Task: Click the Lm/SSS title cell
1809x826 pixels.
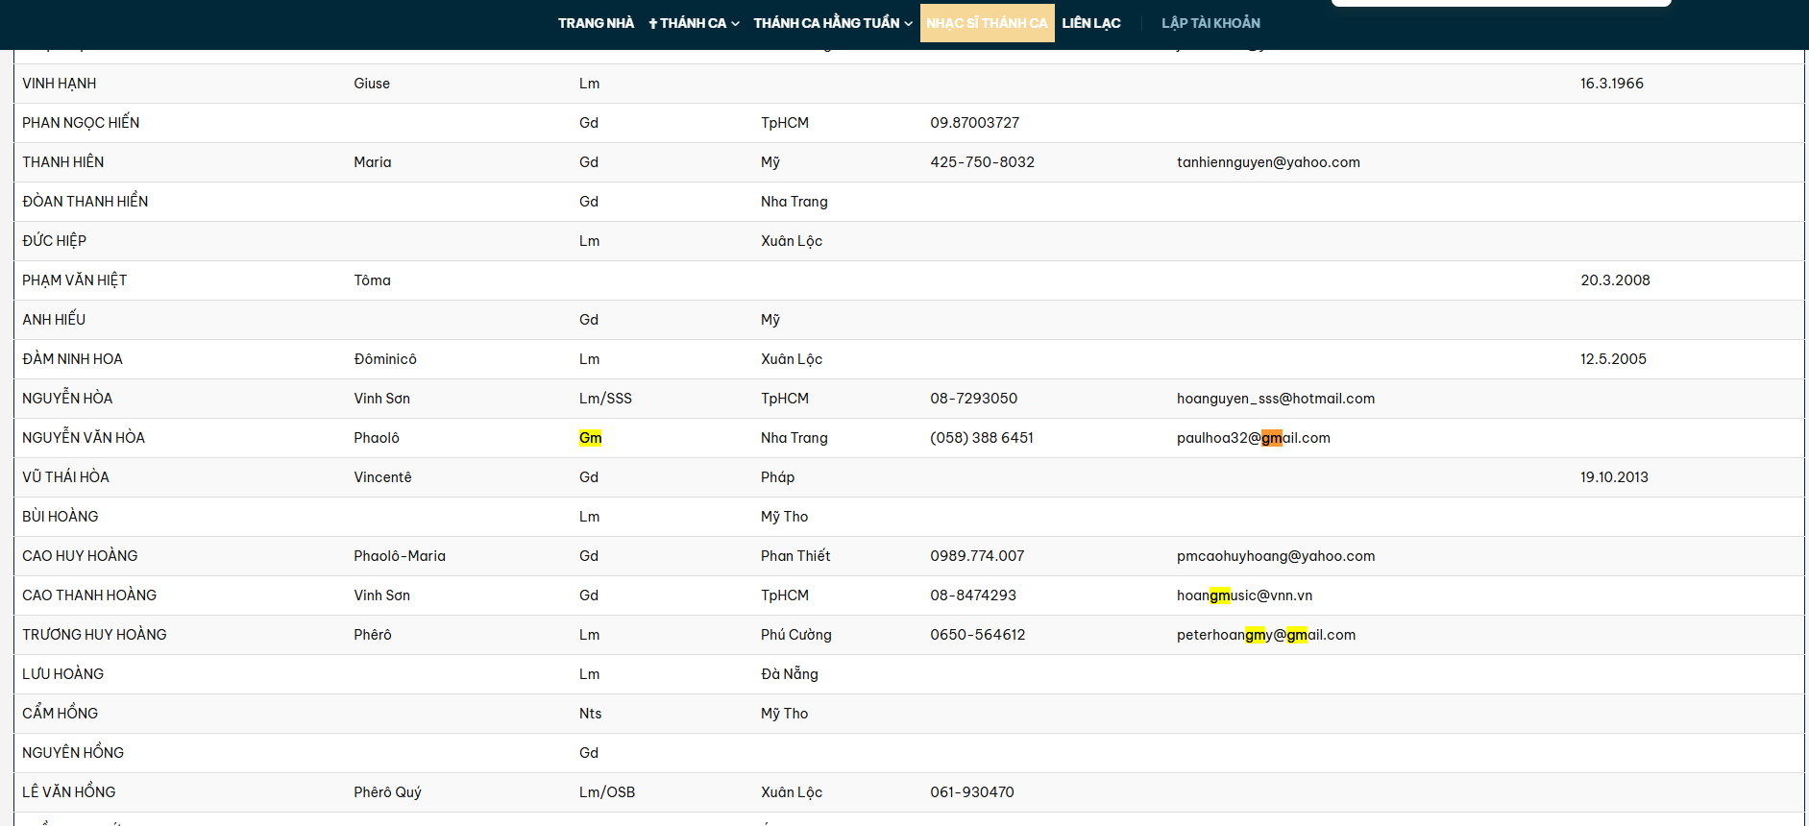Action: tap(605, 399)
